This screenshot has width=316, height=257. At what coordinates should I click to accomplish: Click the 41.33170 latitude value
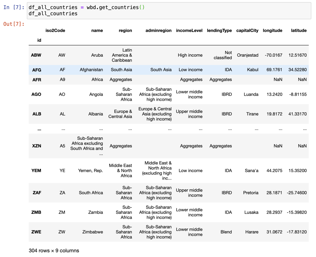click(x=298, y=114)
